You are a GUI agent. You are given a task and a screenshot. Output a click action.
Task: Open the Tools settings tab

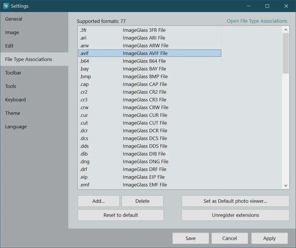(x=34, y=86)
